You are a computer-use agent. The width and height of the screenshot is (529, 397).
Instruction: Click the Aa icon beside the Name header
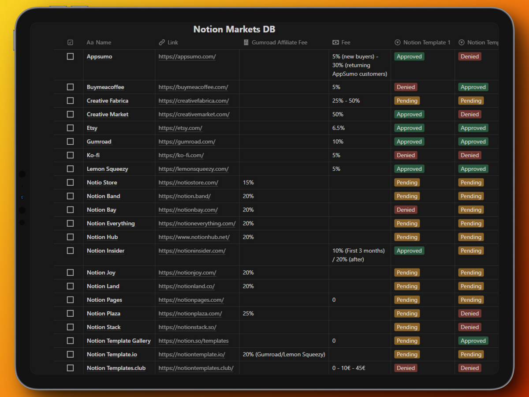point(90,42)
